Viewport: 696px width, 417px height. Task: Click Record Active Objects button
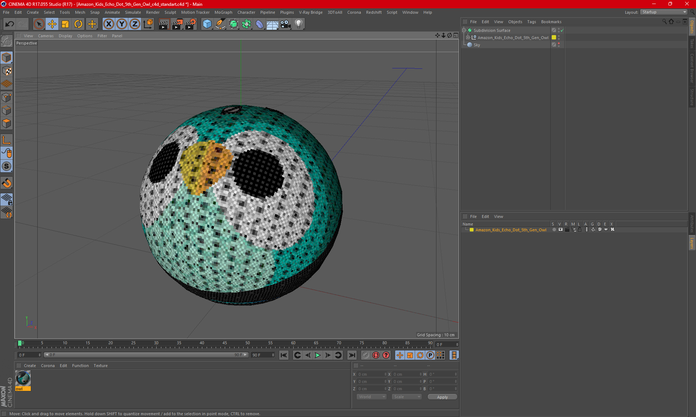pos(365,355)
